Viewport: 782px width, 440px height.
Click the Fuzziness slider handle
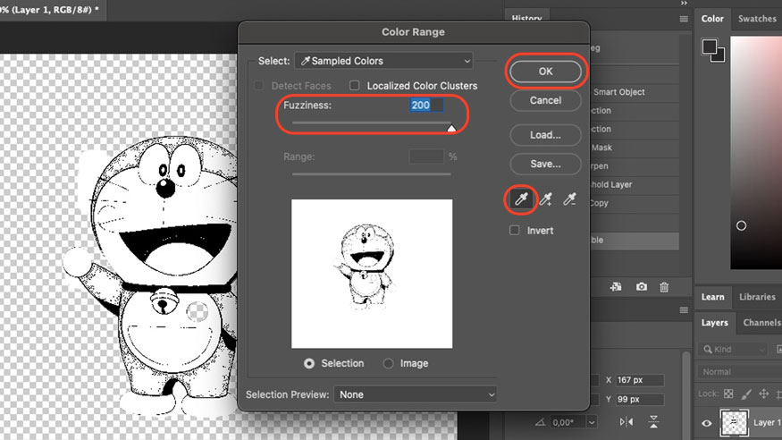pos(451,128)
